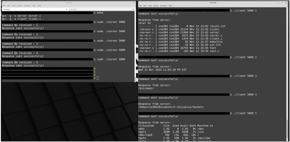Close the left Terminal window
290x142 pixels.
(134, 3)
